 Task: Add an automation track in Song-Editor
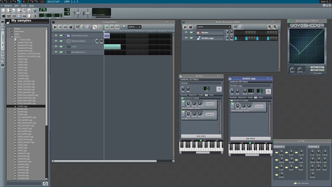[x=88, y=27]
